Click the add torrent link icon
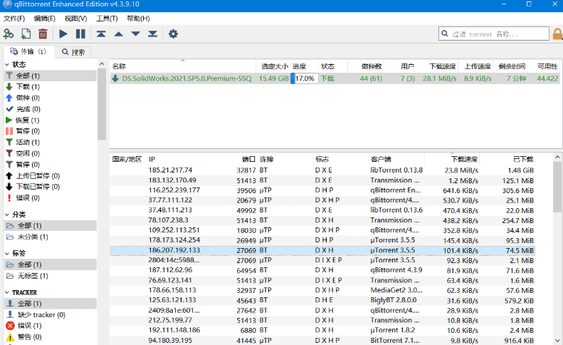Screen dimensions: 563x345 (9, 34)
